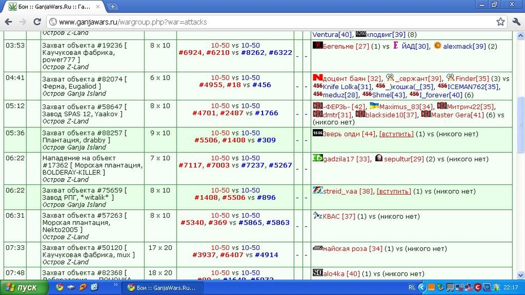Open Бои GanjaWars taskbar window button

coord(163,288)
